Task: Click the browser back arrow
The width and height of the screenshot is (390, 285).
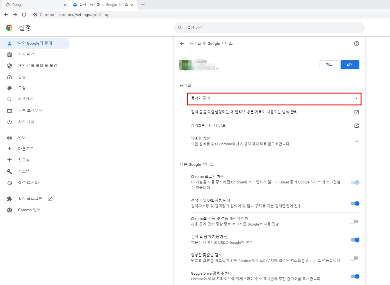Action: (x=6, y=15)
